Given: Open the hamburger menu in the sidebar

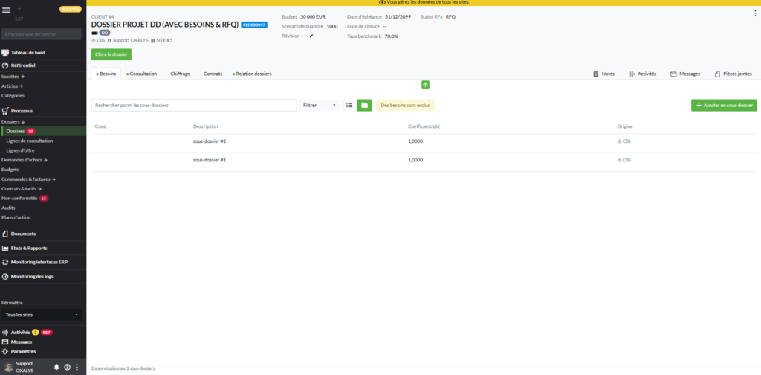Looking at the screenshot, I should [x=7, y=10].
